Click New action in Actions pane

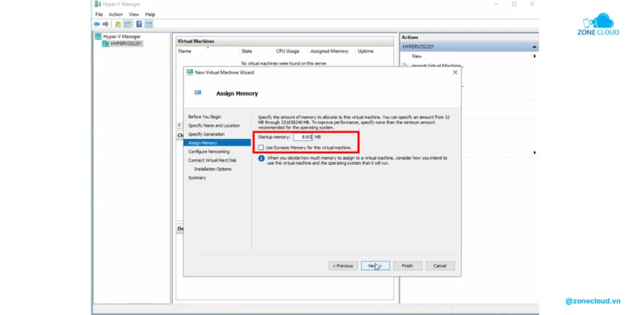pyautogui.click(x=417, y=56)
